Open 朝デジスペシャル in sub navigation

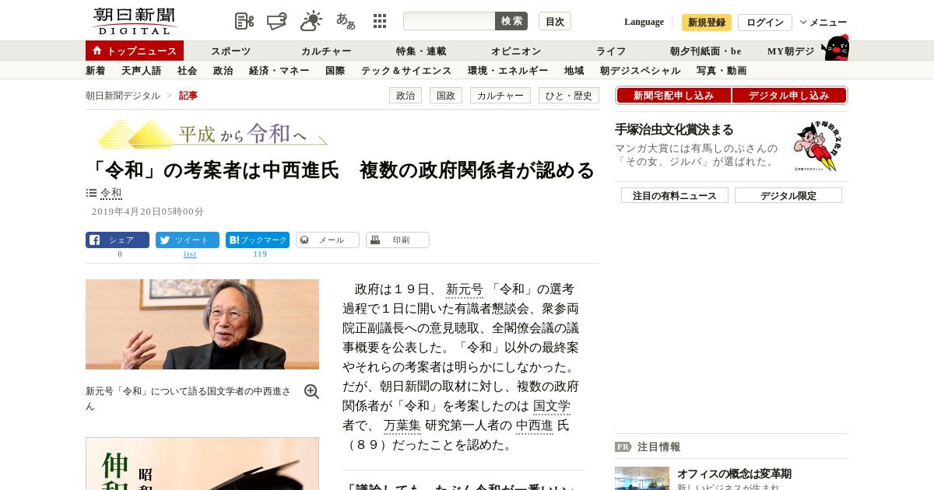tap(641, 71)
